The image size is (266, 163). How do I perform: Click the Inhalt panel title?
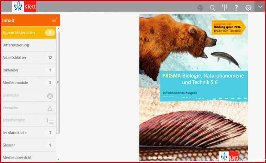tap(8, 20)
